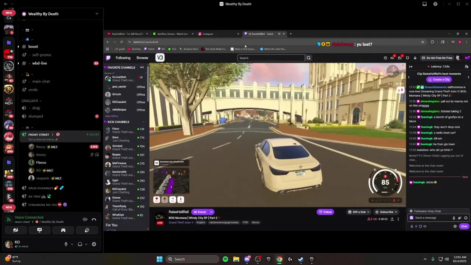
Task: Reload the page in the streamed browser
Action: pyautogui.click(x=121, y=42)
